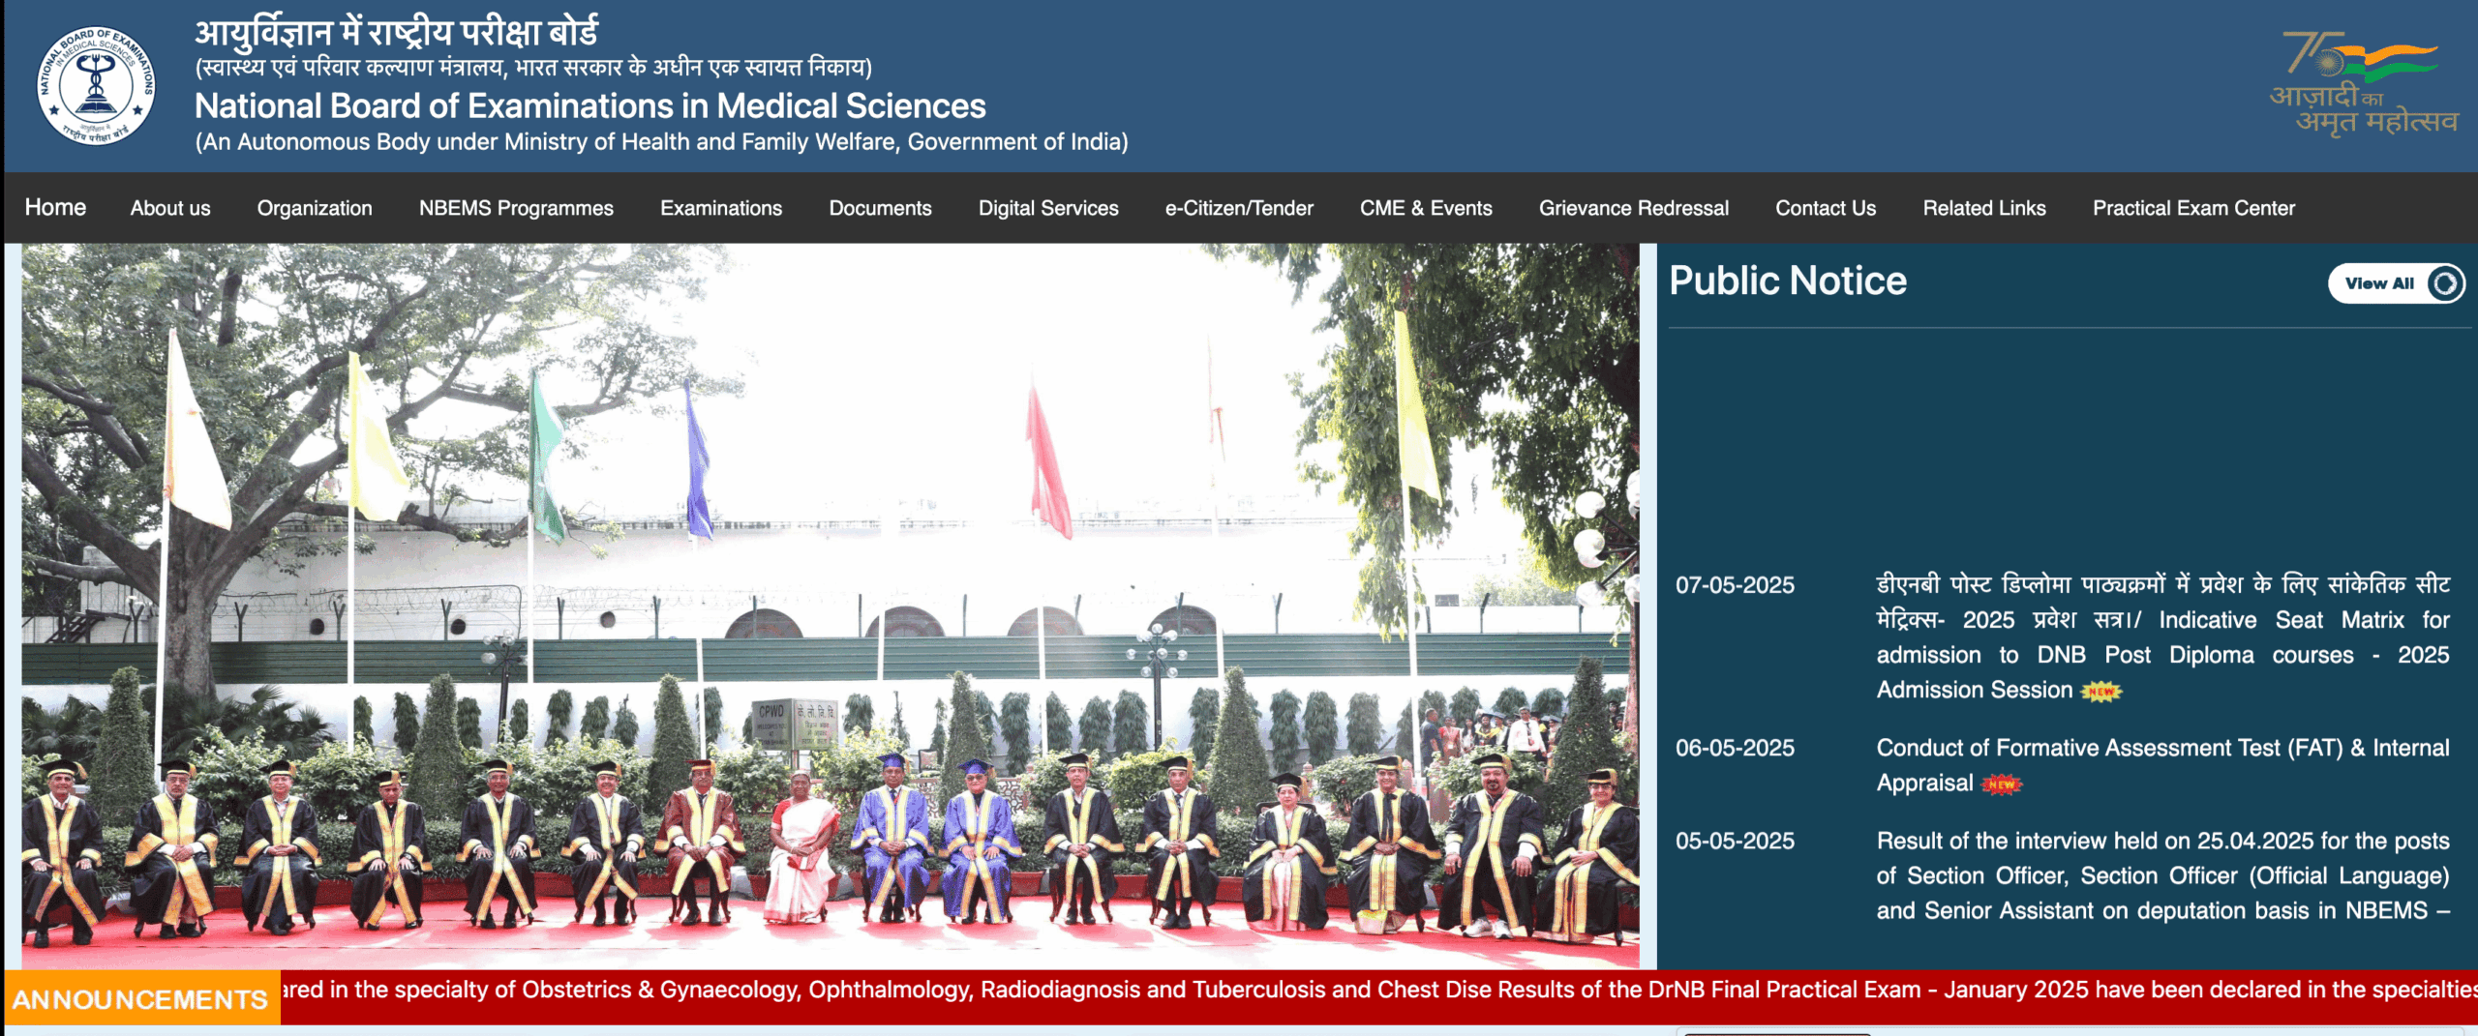Open the Home menu item

coord(55,207)
